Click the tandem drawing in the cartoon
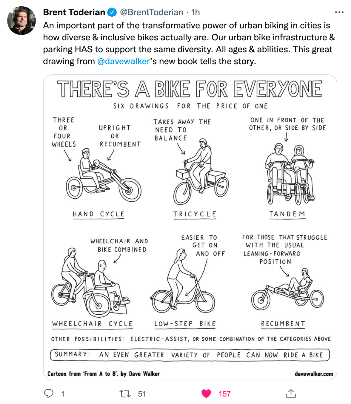The width and height of the screenshot is (351, 404). coord(289,175)
